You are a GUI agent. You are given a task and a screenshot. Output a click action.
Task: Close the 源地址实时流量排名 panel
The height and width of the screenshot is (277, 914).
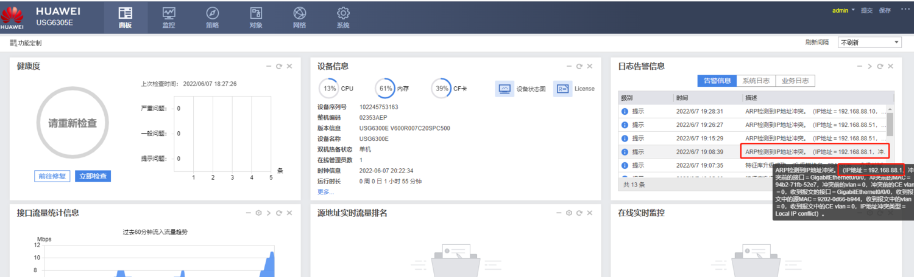point(590,213)
